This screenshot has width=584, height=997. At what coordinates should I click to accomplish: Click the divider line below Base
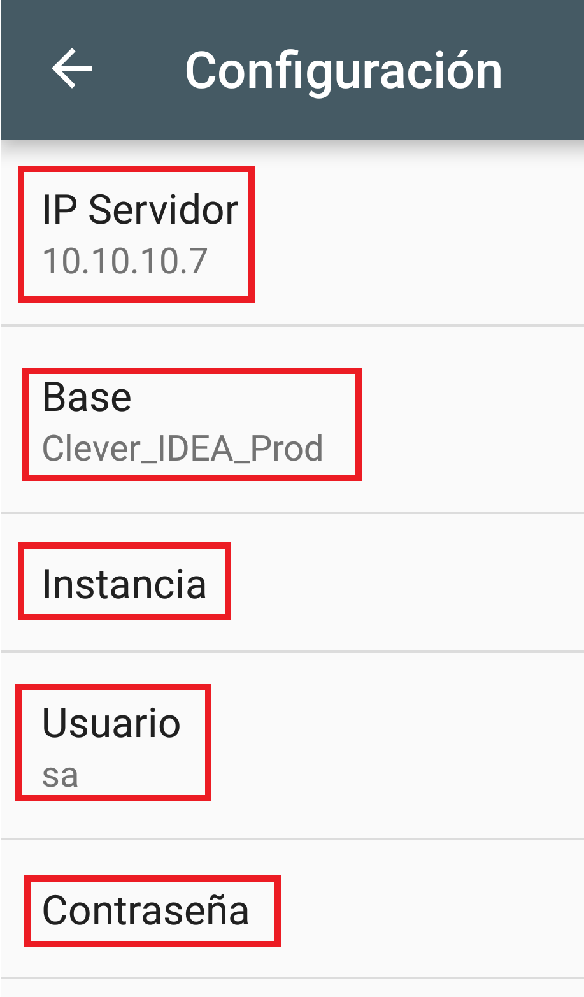(292, 512)
